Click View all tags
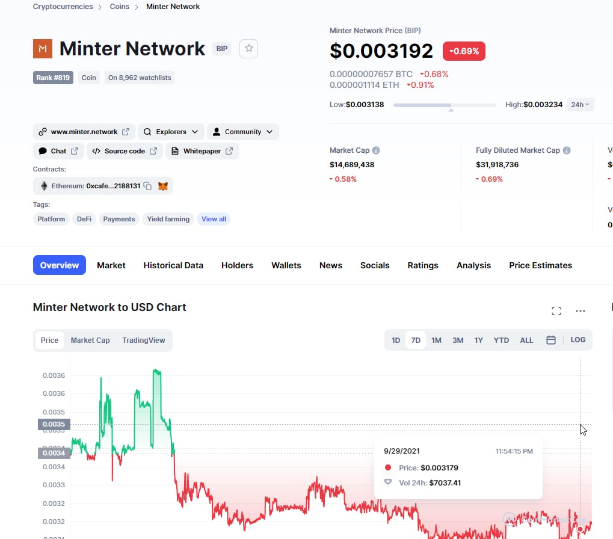The image size is (613, 539). point(214,219)
